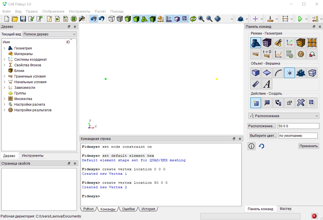
Task: Toggle perspective purple cube view icon
Action: tap(177, 19)
